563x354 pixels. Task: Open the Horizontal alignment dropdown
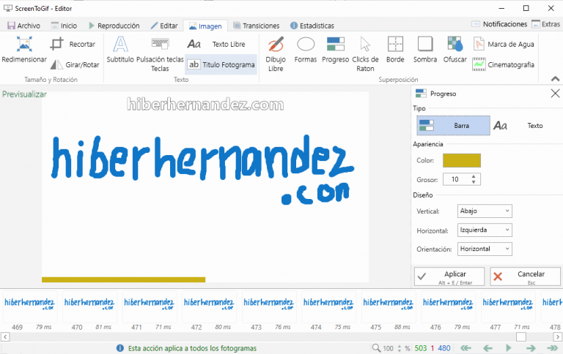tap(484, 230)
